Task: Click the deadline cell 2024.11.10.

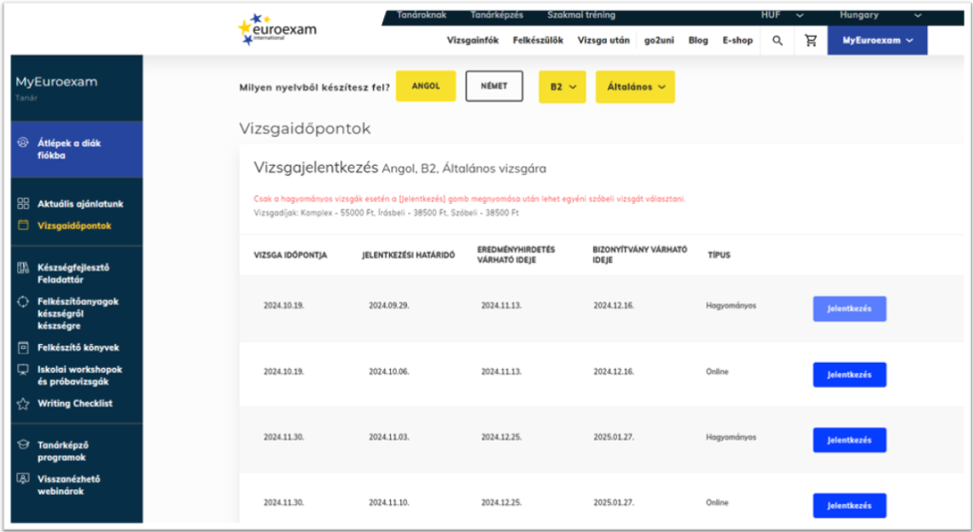Action: [x=388, y=502]
